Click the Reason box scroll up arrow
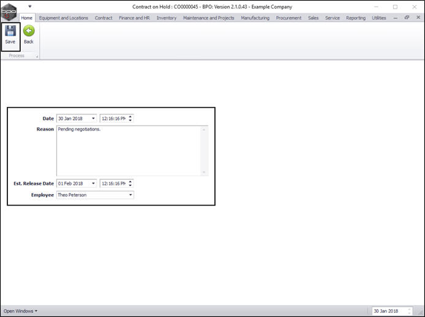 204,130
